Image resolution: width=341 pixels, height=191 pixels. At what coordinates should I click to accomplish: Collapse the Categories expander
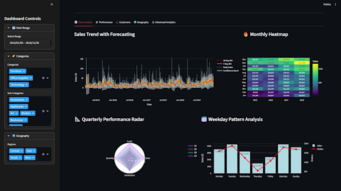point(30,56)
